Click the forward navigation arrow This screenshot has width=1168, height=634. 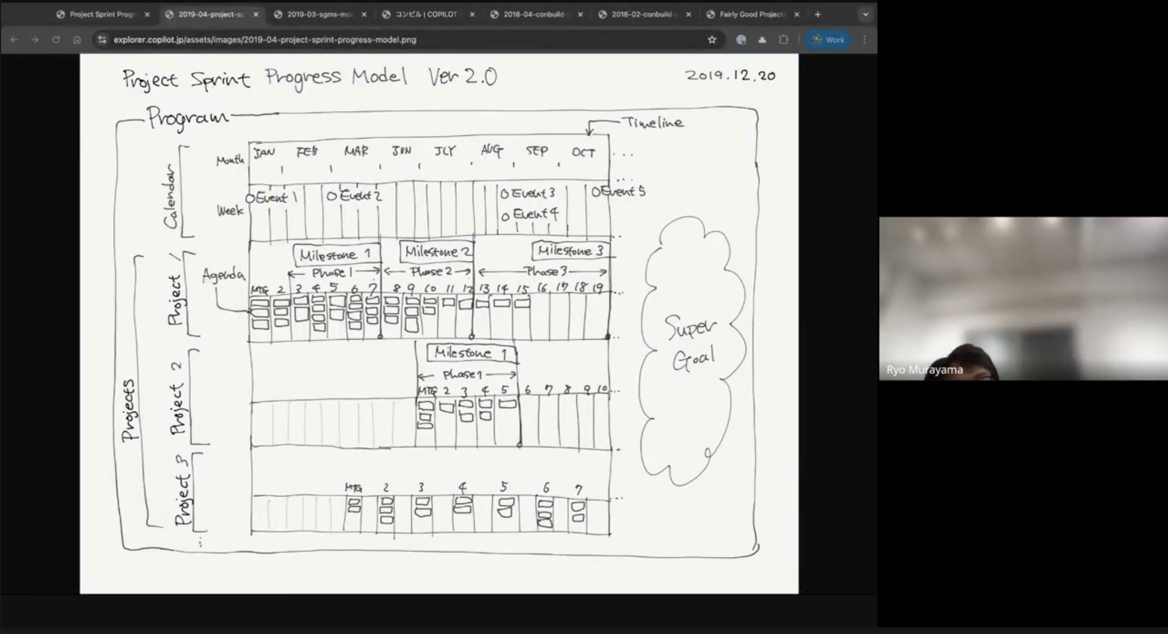(35, 39)
